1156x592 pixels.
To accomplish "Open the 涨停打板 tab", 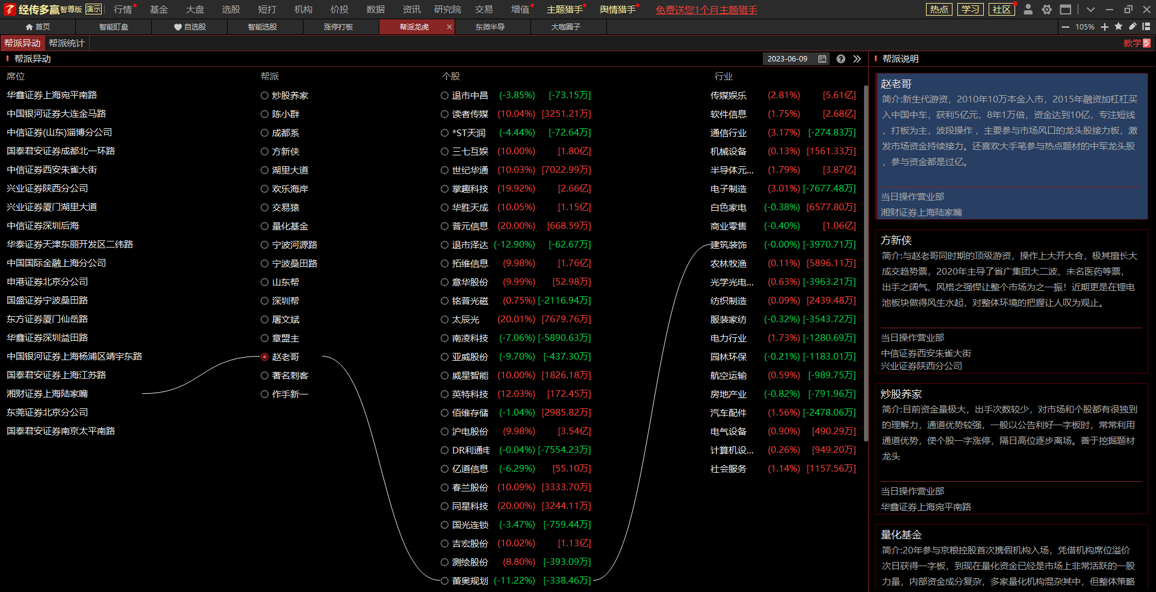I will tap(338, 27).
